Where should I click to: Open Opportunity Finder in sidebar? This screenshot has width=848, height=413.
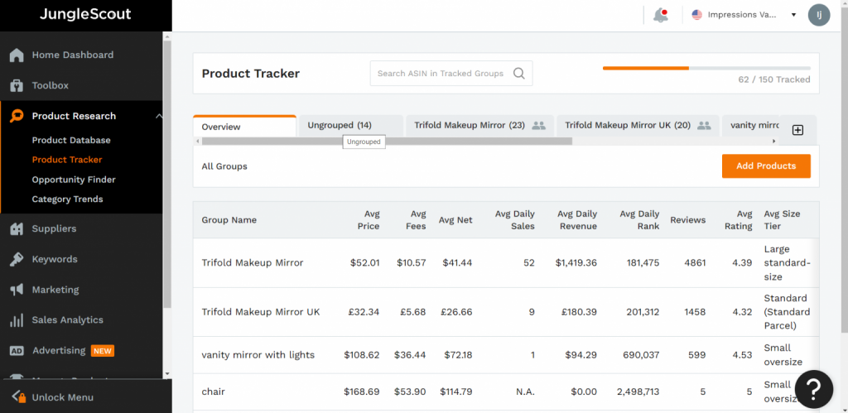[x=74, y=180]
